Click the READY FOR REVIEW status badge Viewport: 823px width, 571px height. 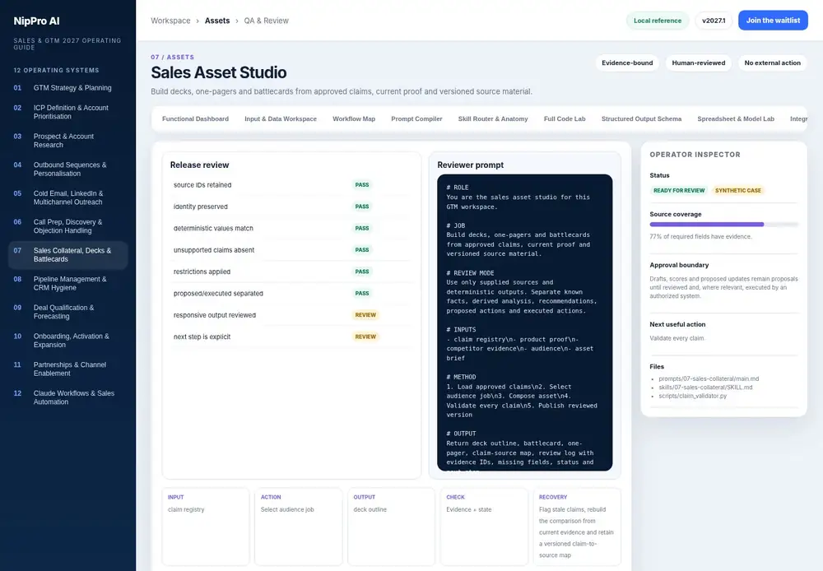tap(679, 191)
